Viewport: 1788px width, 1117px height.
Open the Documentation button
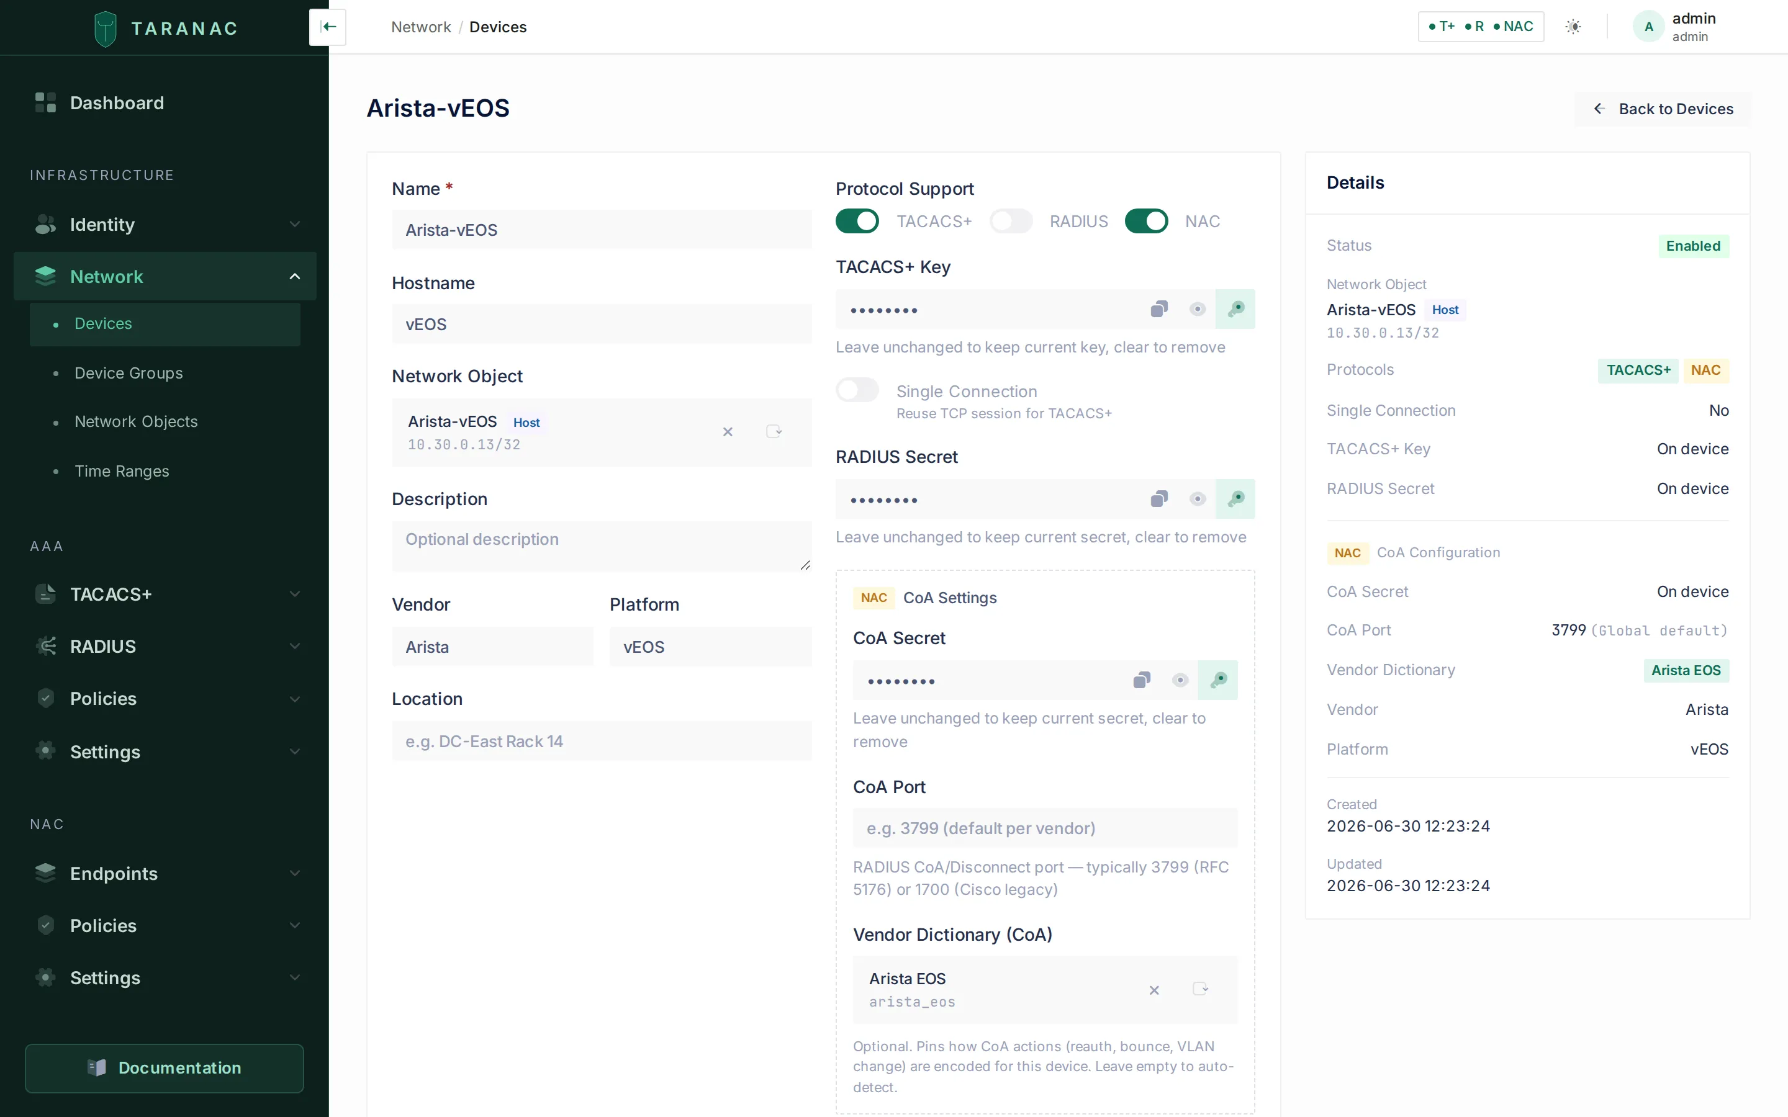pyautogui.click(x=164, y=1067)
